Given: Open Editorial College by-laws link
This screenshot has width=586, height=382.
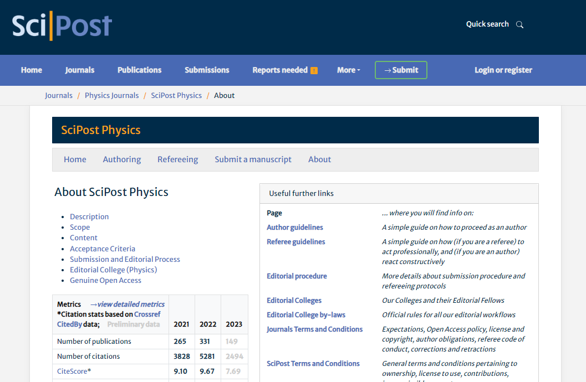Looking at the screenshot, I should point(306,315).
